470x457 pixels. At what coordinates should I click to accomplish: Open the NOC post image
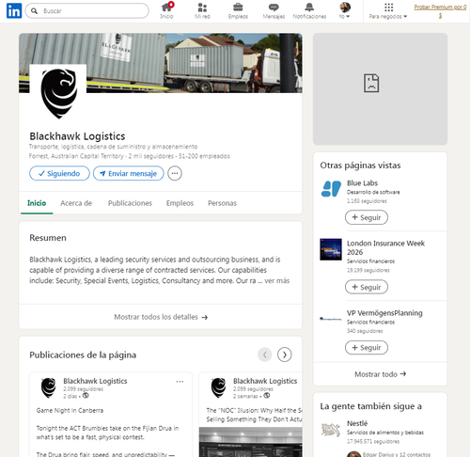(251, 442)
